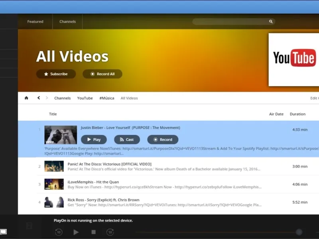
Task: Navigate back with the left chevron
Action: [39, 98]
